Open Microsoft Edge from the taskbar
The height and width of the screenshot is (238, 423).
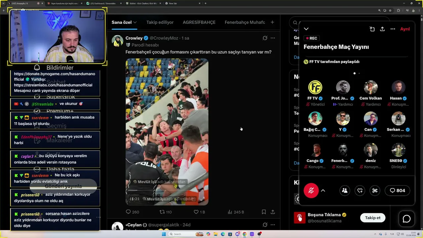(x=222, y=234)
